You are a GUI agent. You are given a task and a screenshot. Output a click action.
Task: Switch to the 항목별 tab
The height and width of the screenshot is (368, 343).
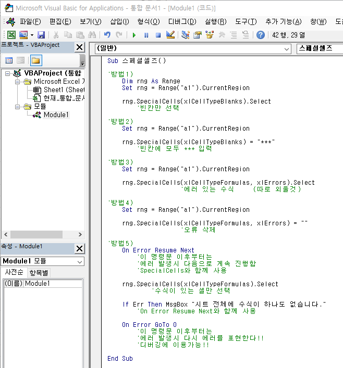pyautogui.click(x=39, y=273)
